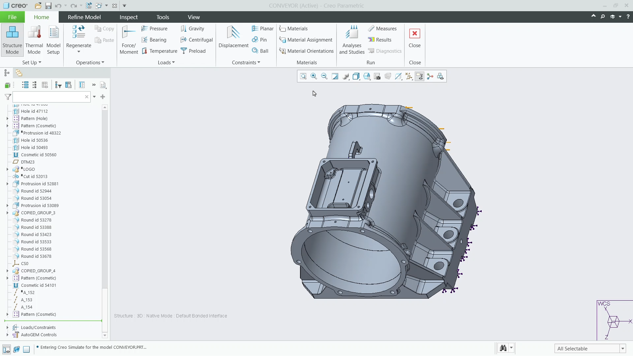Screen dimensions: 633x356
Task: Switch to the Refine Model tab
Action: pyautogui.click(x=84, y=17)
